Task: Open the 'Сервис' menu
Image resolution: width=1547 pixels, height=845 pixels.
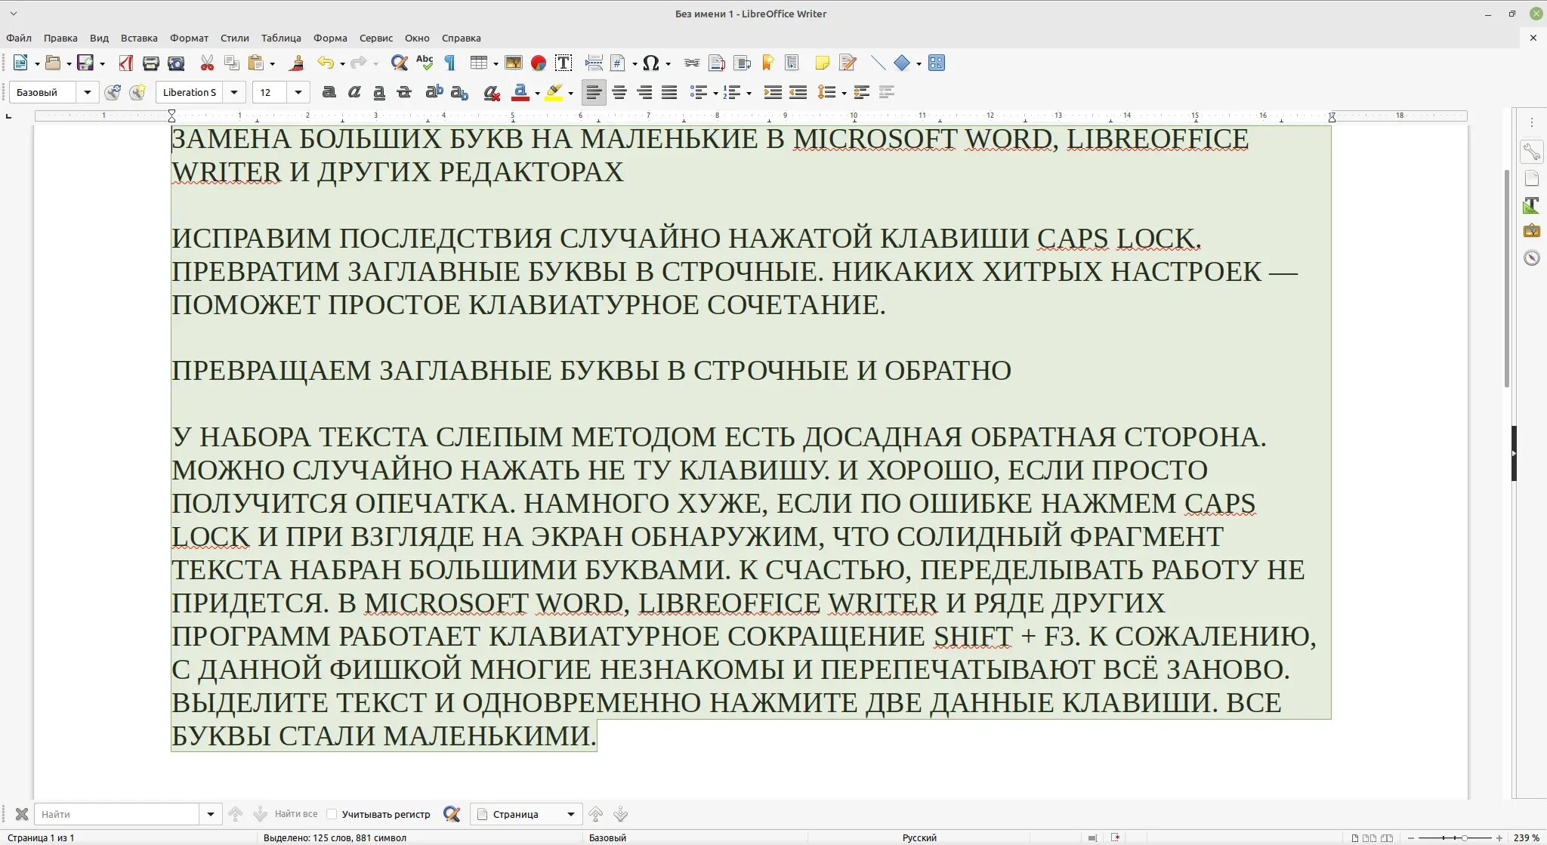Action: [376, 38]
